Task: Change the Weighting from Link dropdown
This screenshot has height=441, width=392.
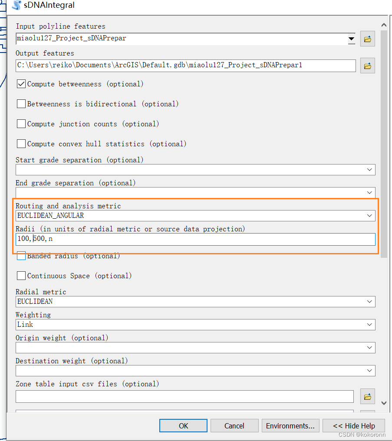Action: tap(369, 324)
